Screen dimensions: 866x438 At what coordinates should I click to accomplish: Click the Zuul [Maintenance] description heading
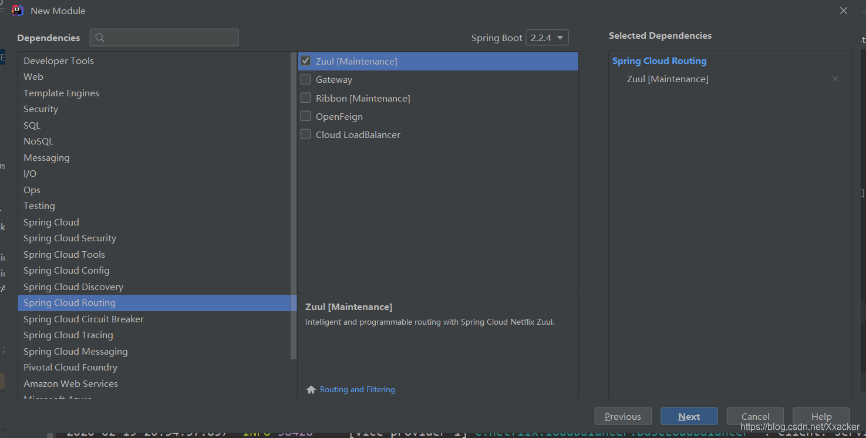tap(349, 306)
